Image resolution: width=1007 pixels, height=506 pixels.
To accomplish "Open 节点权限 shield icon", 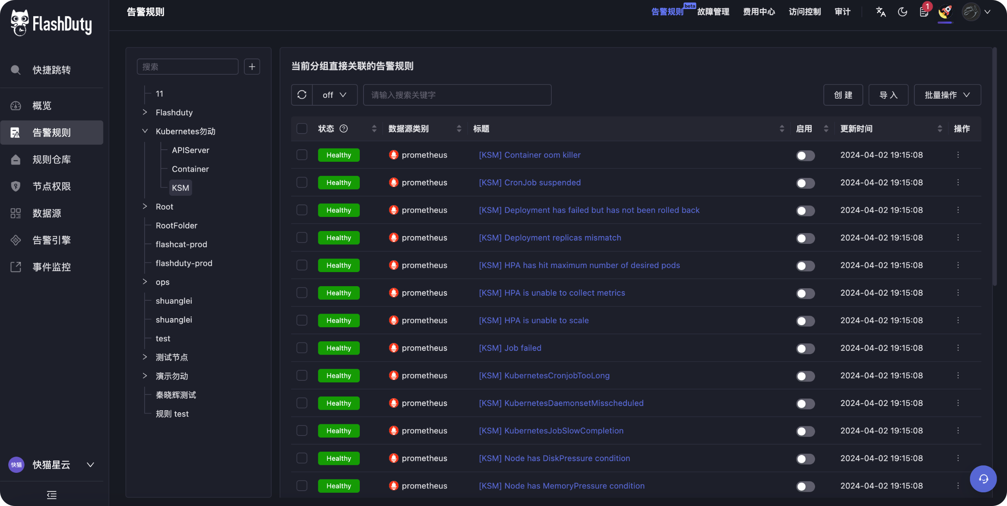I will point(16,186).
